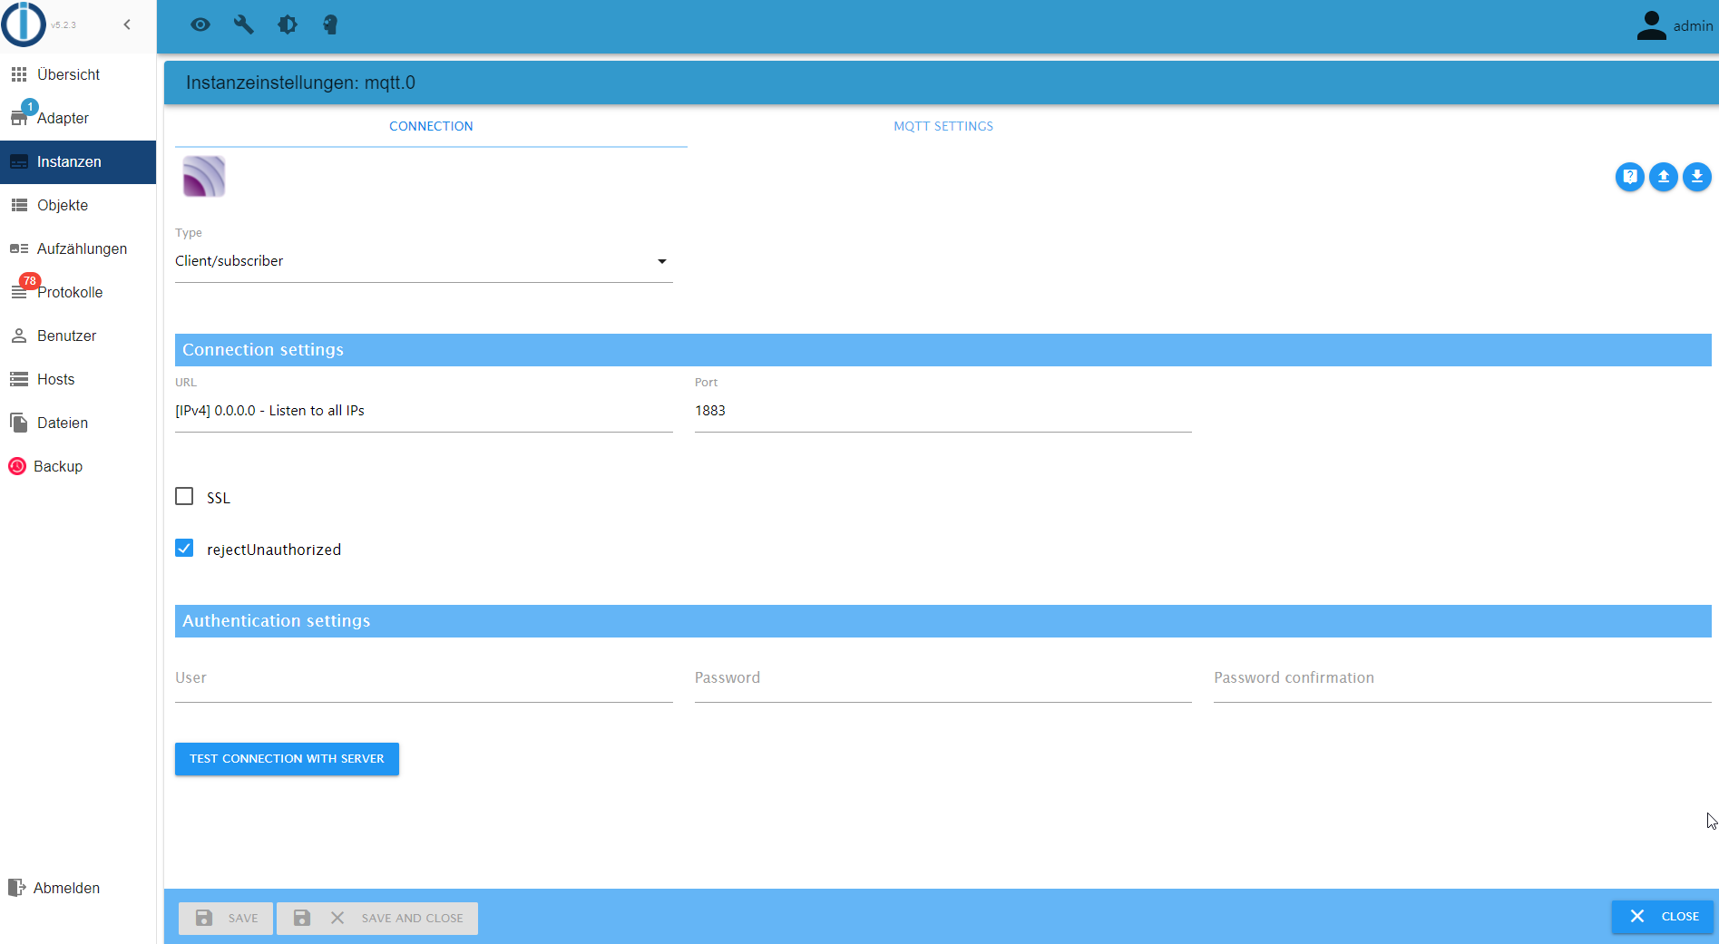Click the Adapter update badge icon

[x=30, y=107]
